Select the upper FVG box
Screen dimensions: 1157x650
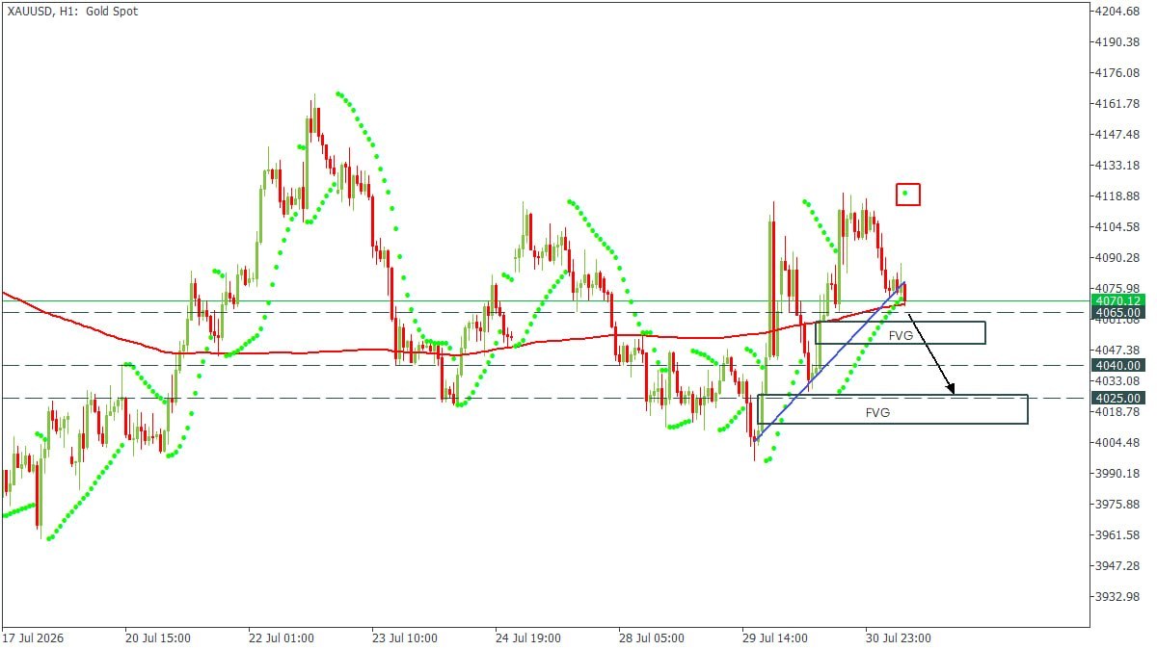coord(900,332)
